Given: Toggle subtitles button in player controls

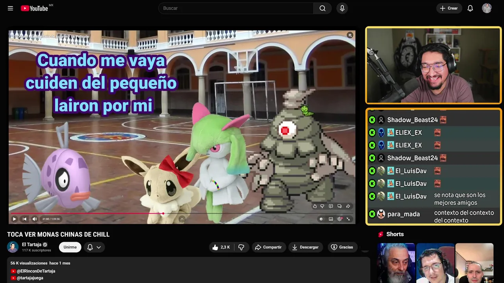Looking at the screenshot, I should [331, 219].
